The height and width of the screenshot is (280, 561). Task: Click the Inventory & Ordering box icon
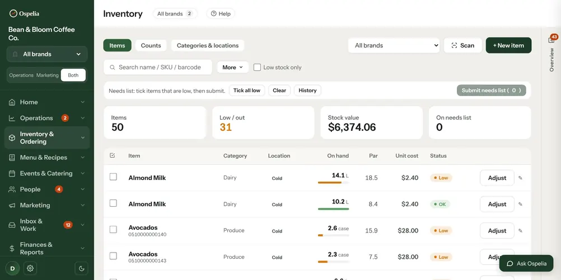12,138
